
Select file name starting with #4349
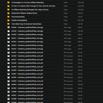click(x=27, y=31)
